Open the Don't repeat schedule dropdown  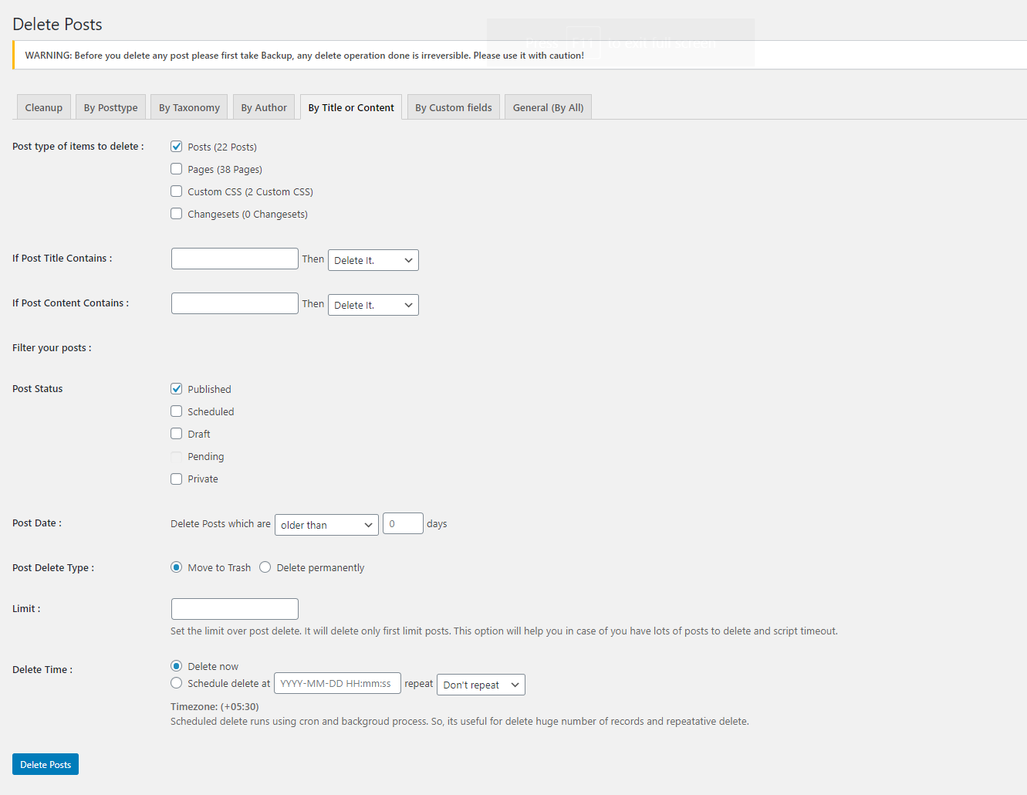click(481, 684)
